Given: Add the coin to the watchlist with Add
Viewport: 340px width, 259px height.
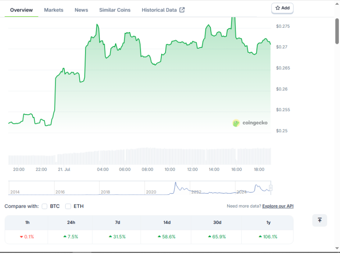Looking at the screenshot, I should point(282,8).
